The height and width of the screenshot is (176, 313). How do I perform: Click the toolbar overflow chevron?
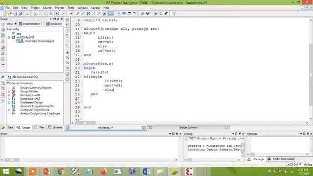[71, 14]
